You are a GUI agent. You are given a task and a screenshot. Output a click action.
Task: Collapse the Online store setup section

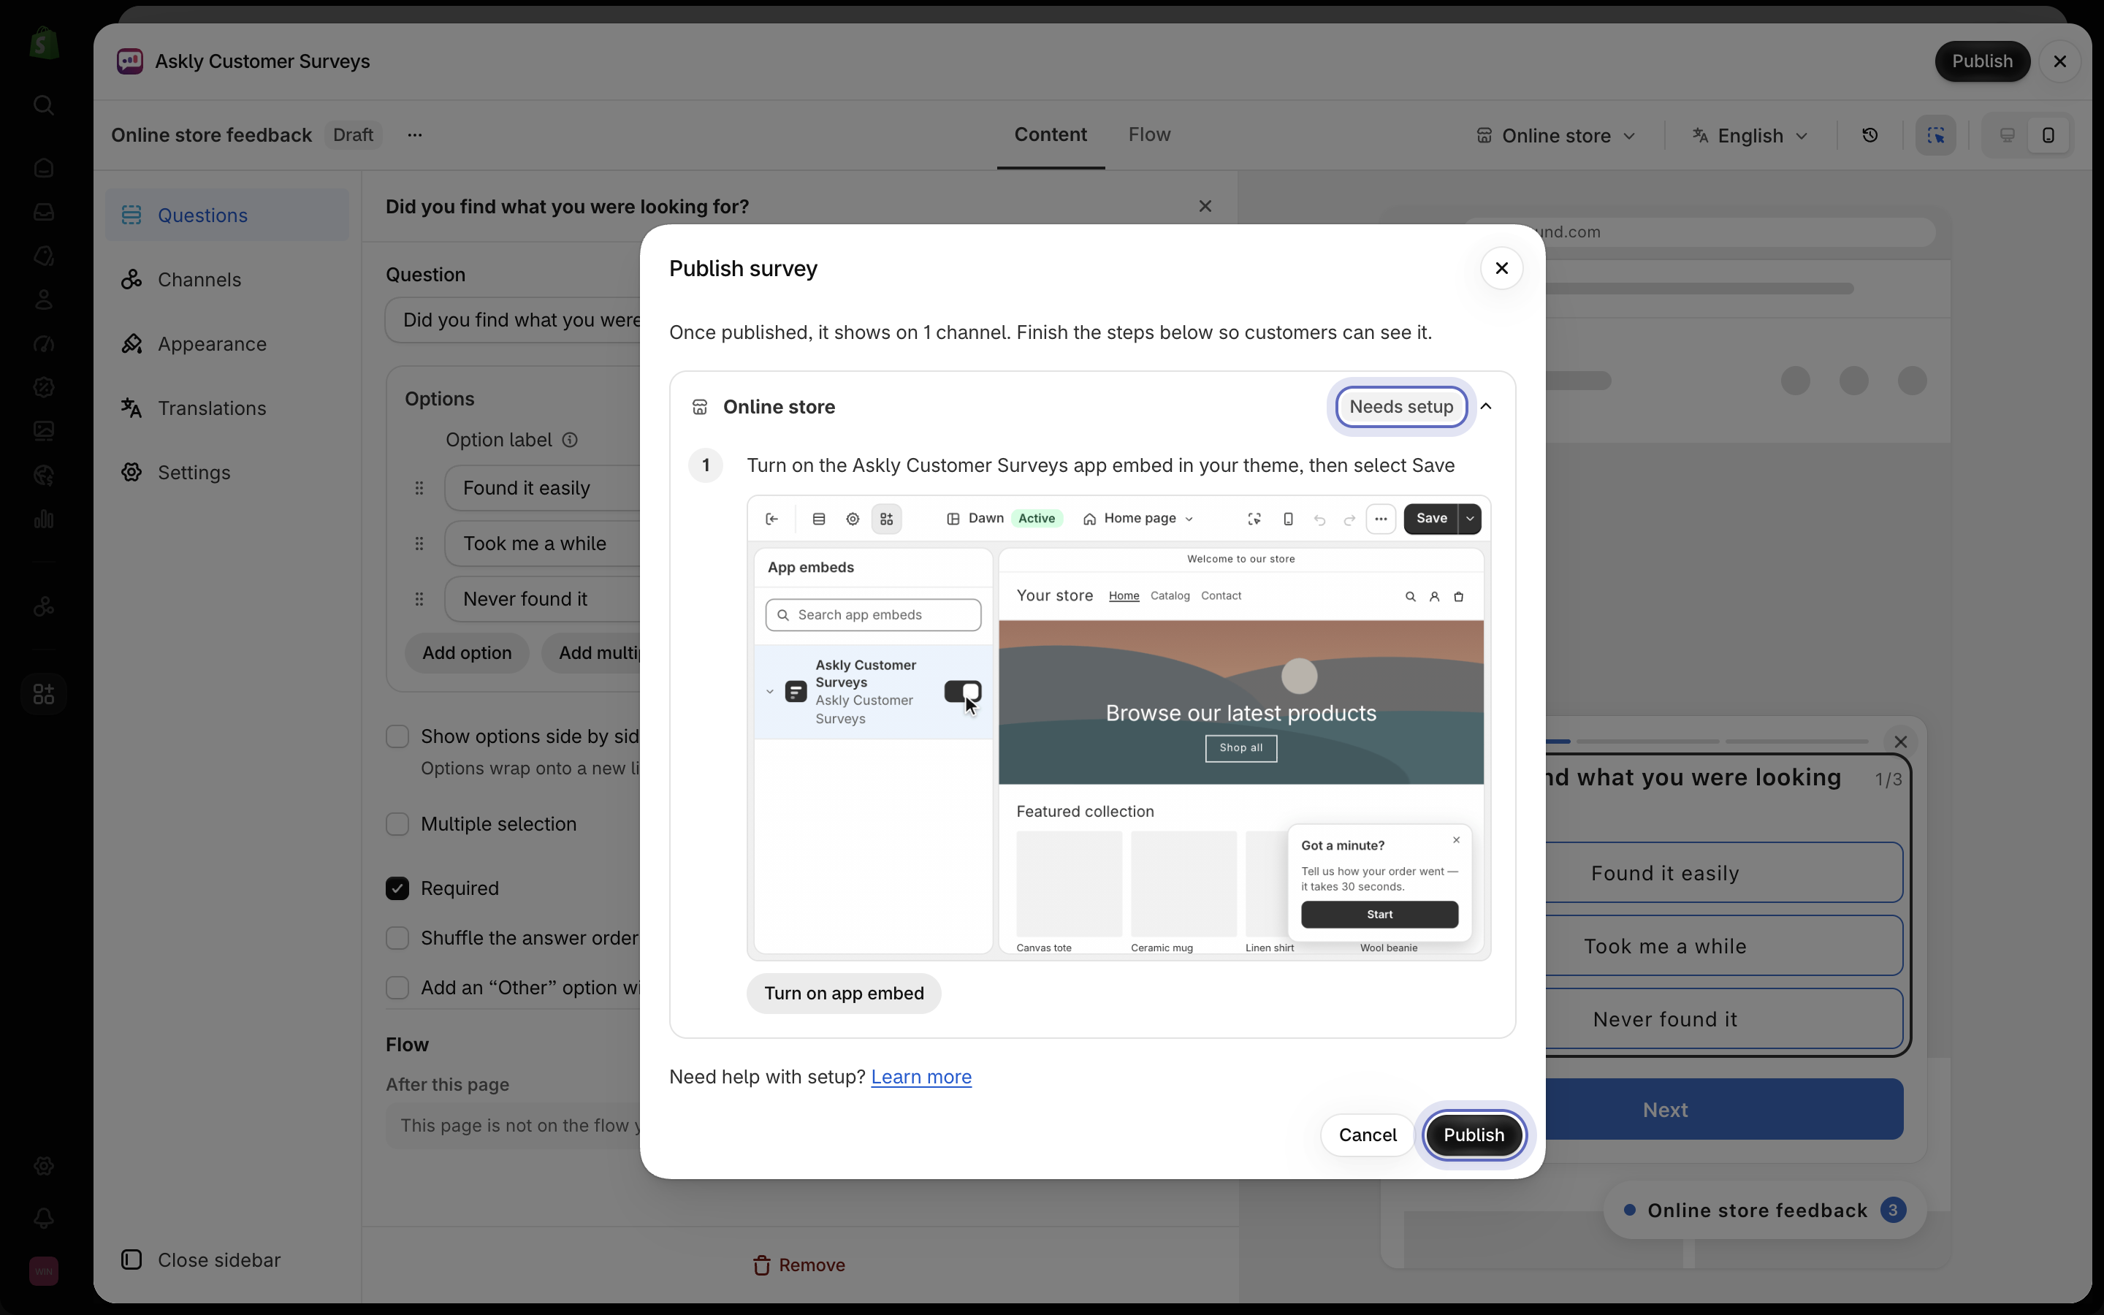point(1486,406)
